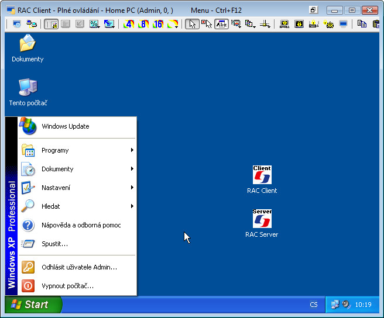Select the RAC Client desktop shortcut
This screenshot has width=384, height=318.
coord(262,180)
